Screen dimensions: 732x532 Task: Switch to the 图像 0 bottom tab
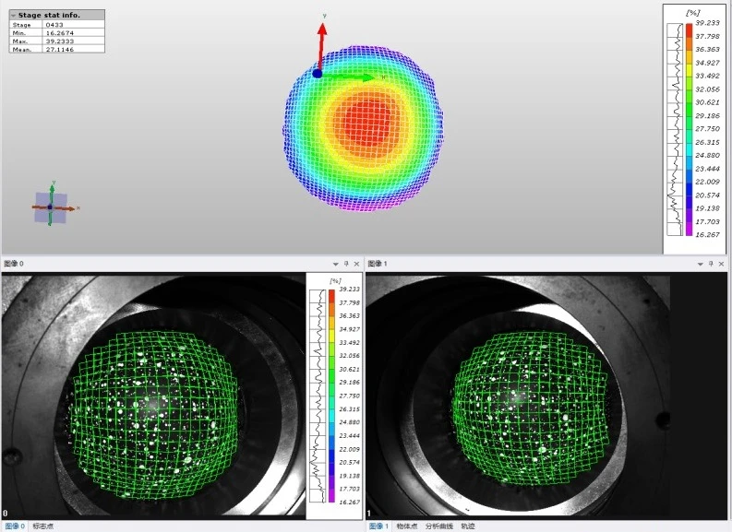[x=15, y=526]
